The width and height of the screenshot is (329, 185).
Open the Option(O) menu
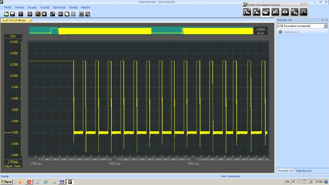(x=59, y=7)
